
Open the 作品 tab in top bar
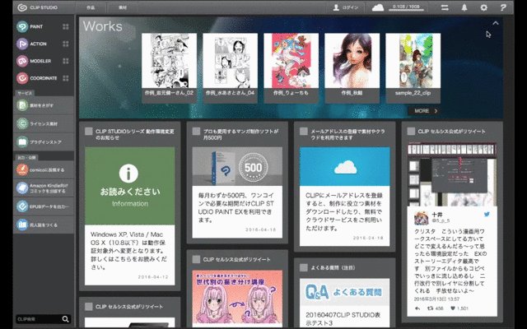(91, 7)
